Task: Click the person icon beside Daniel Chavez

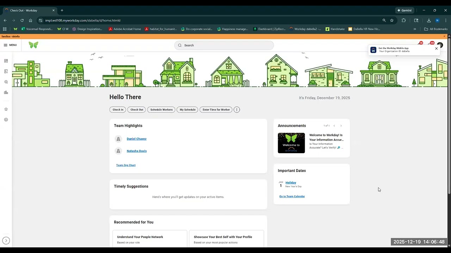Action: coord(118,139)
